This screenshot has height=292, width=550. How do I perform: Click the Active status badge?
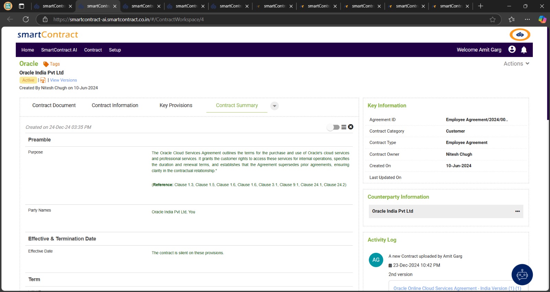coord(28,80)
